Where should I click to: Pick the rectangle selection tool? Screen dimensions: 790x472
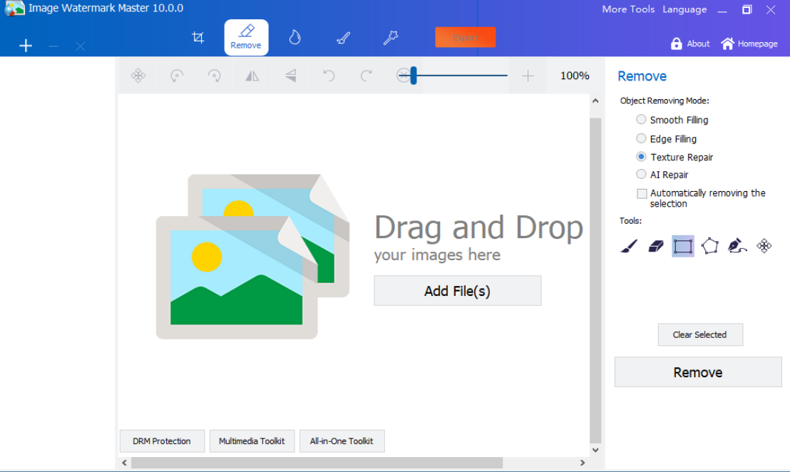click(682, 246)
